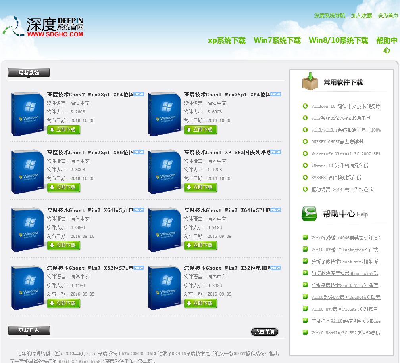Open the Win8/10系统下载 menu

[338, 40]
